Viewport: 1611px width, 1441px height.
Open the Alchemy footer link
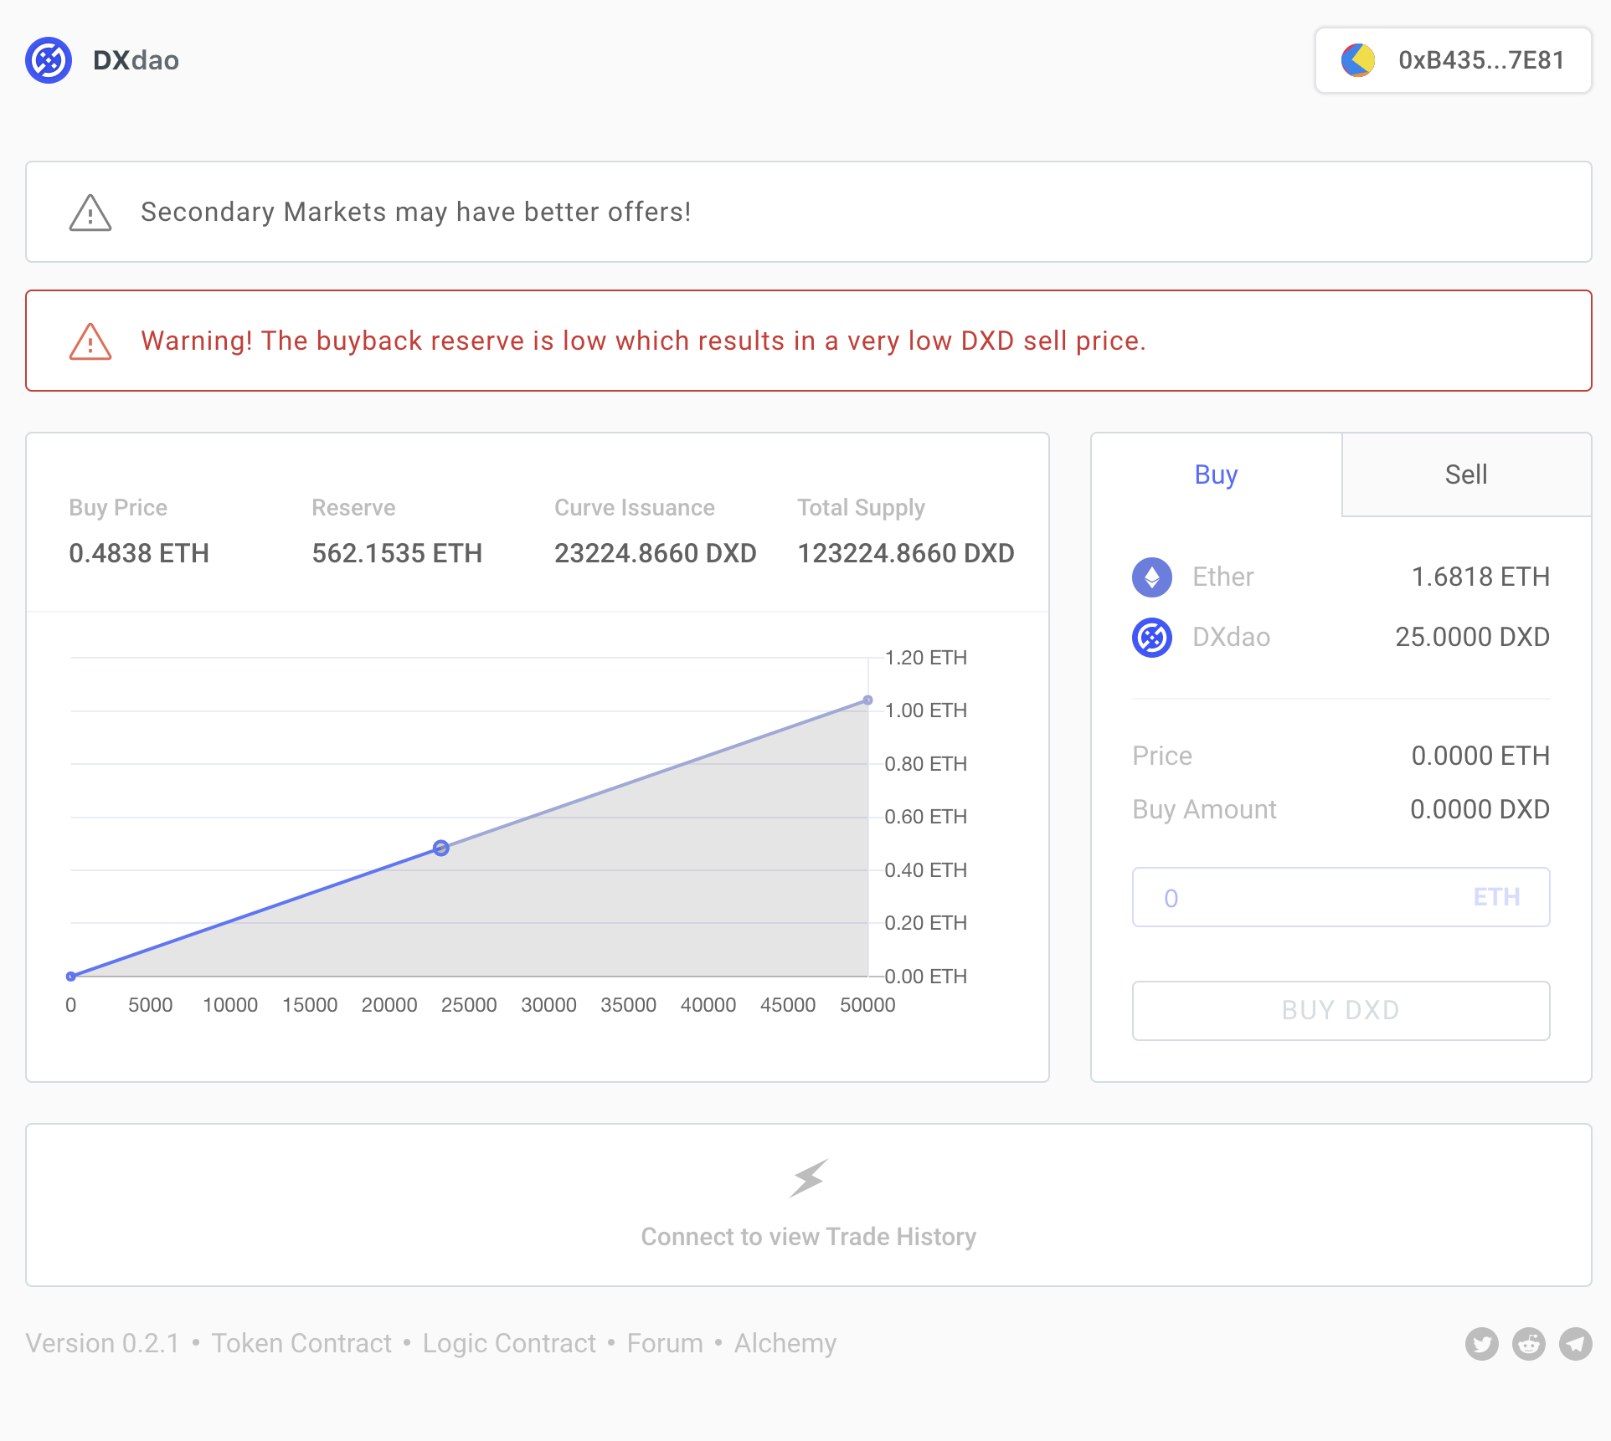[785, 1343]
